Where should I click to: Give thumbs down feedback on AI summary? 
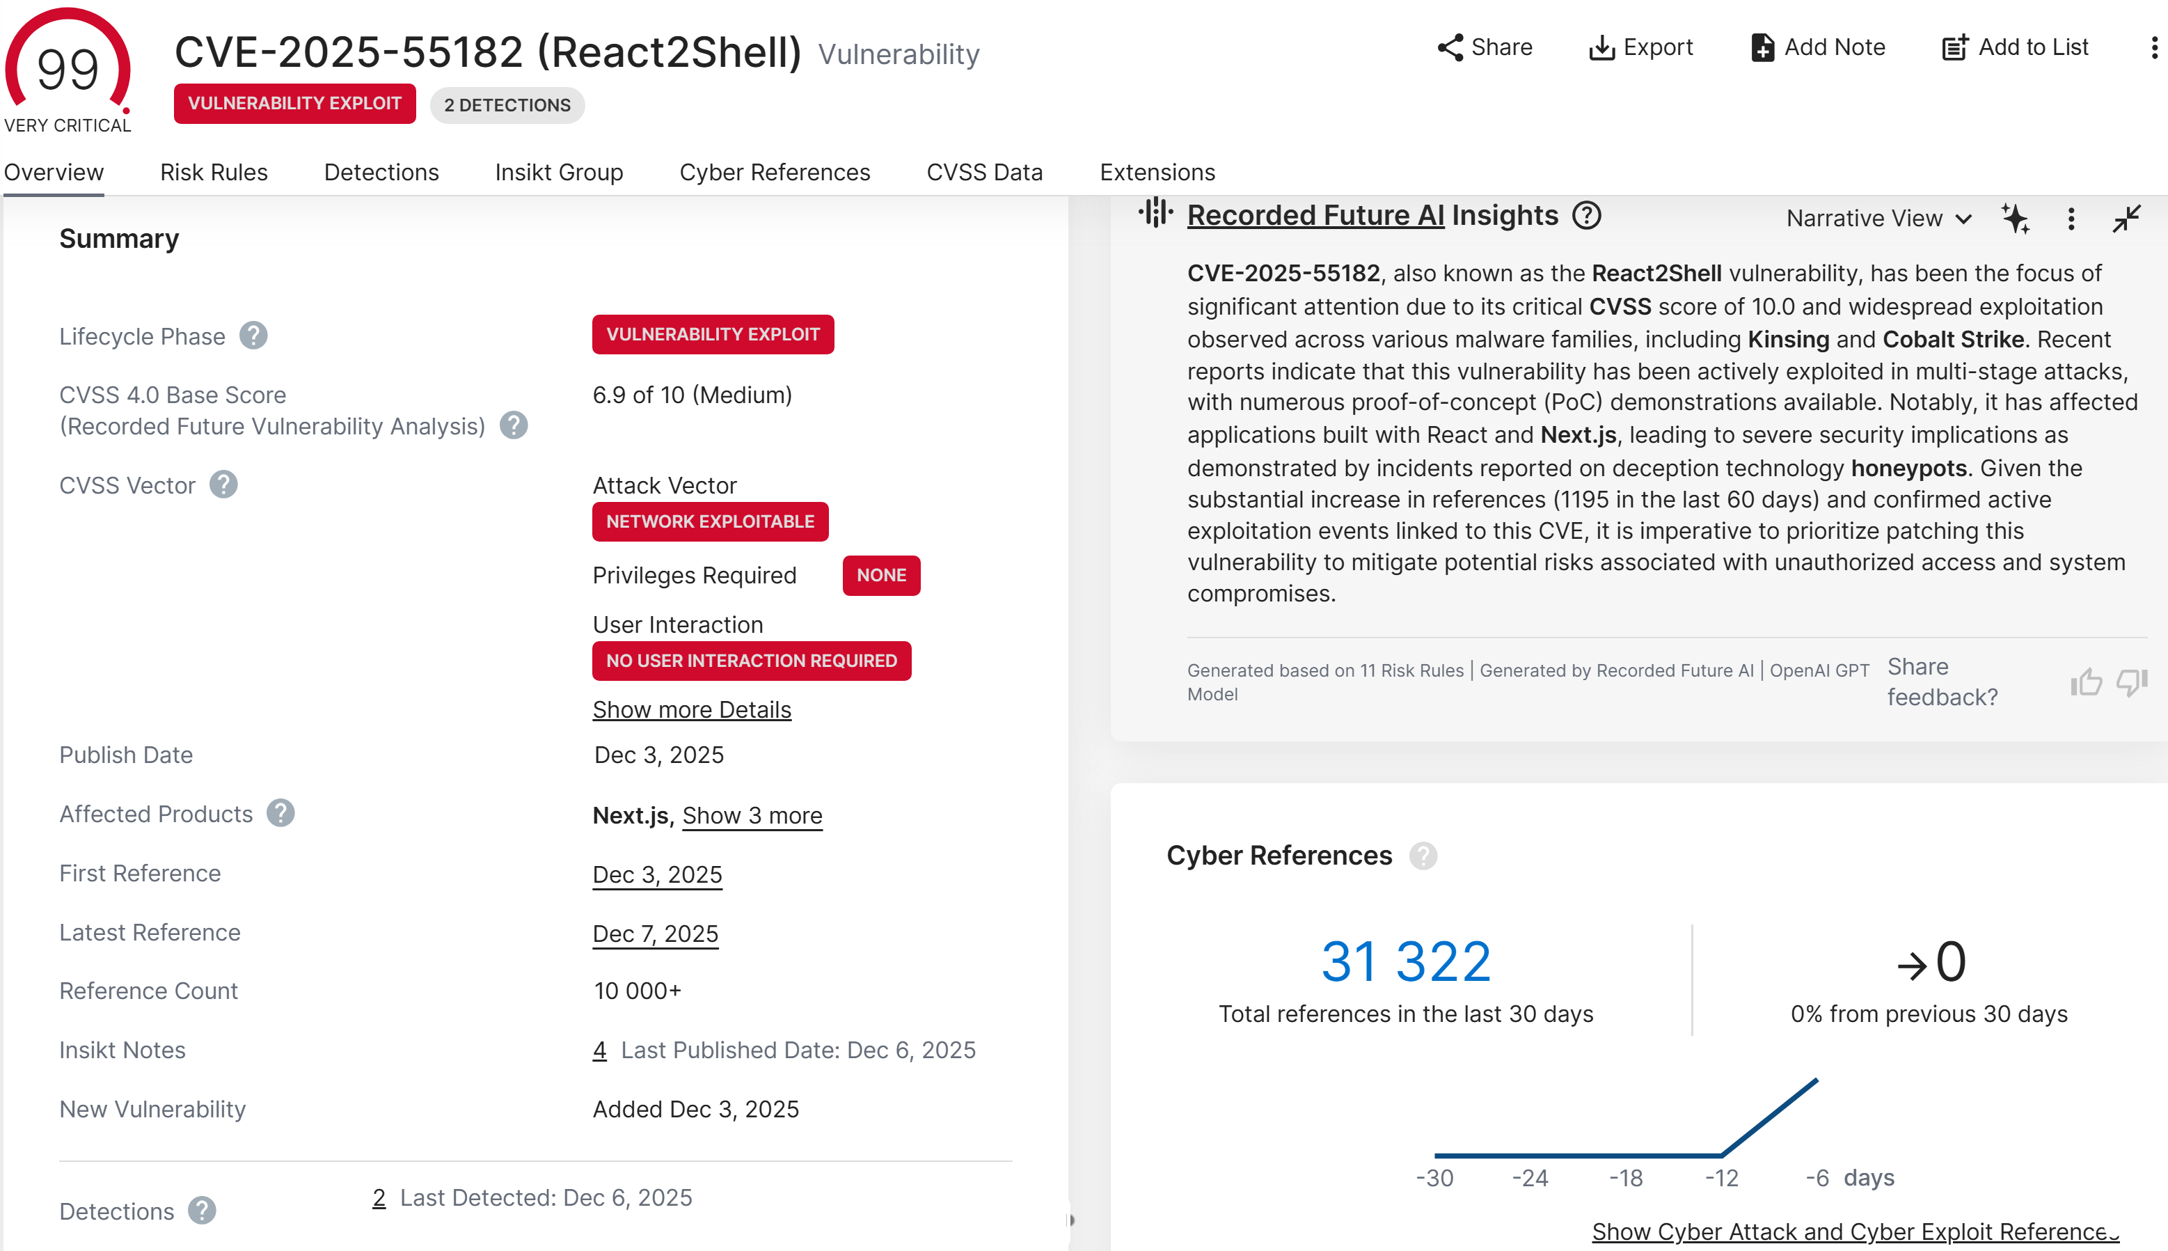pos(2132,682)
